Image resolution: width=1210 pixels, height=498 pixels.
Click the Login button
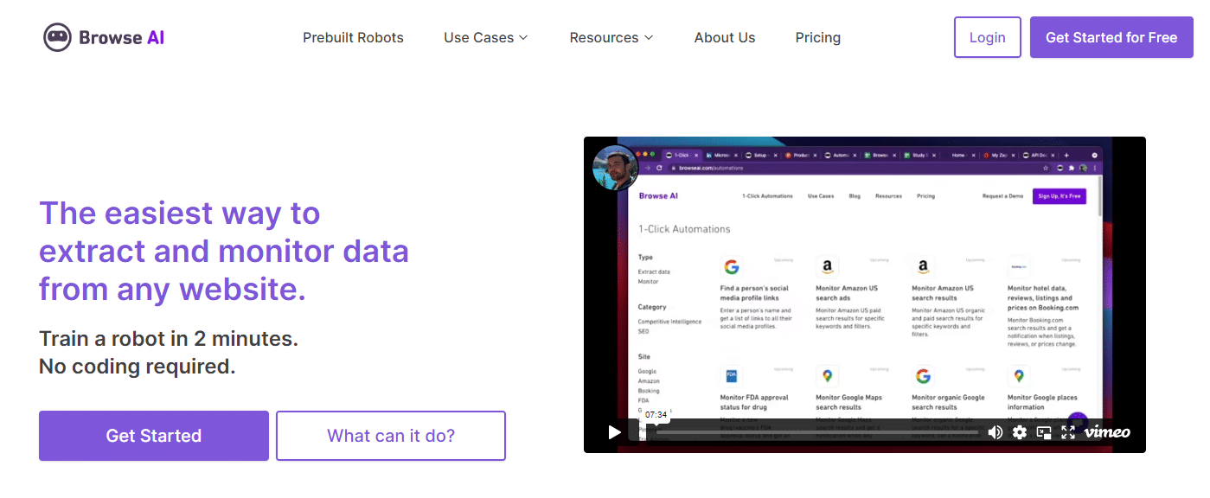coord(988,37)
